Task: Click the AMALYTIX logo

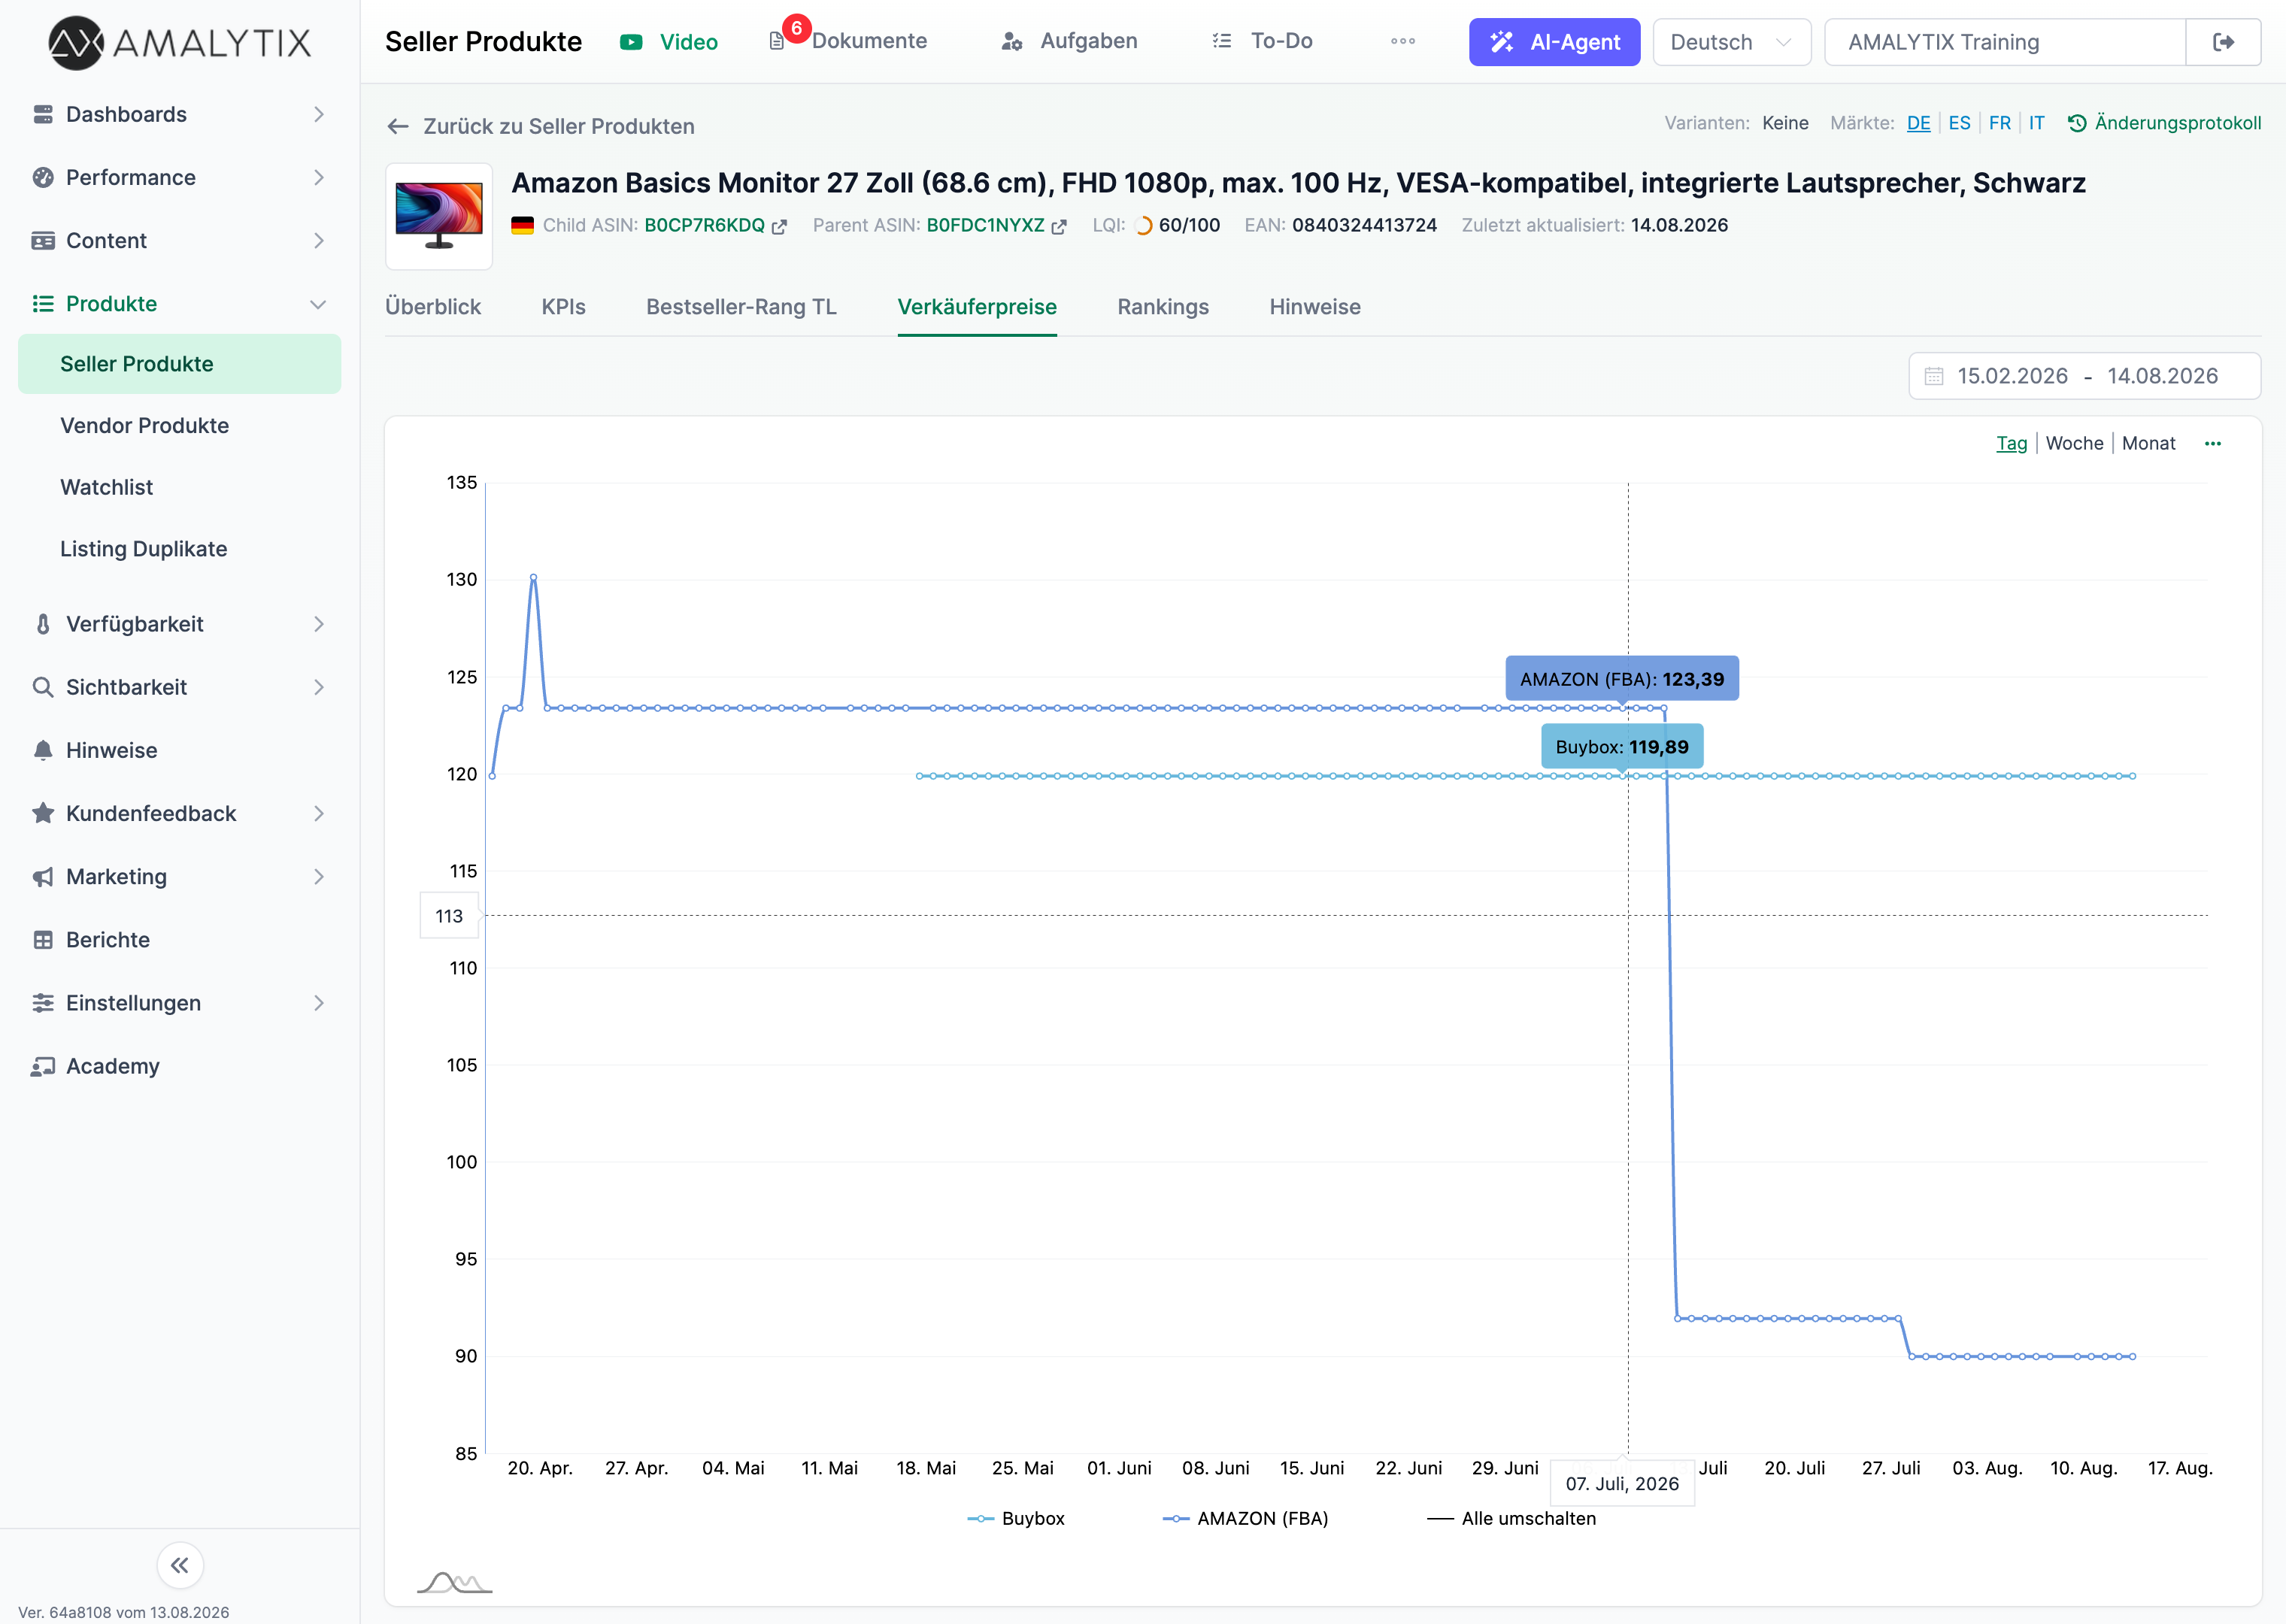Action: coord(180,42)
